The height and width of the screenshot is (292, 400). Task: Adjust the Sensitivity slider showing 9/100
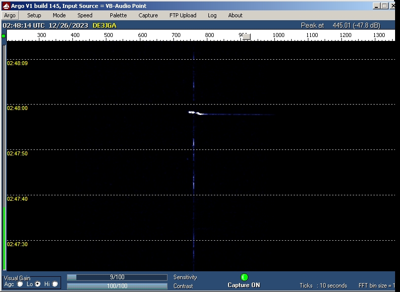coord(117,277)
